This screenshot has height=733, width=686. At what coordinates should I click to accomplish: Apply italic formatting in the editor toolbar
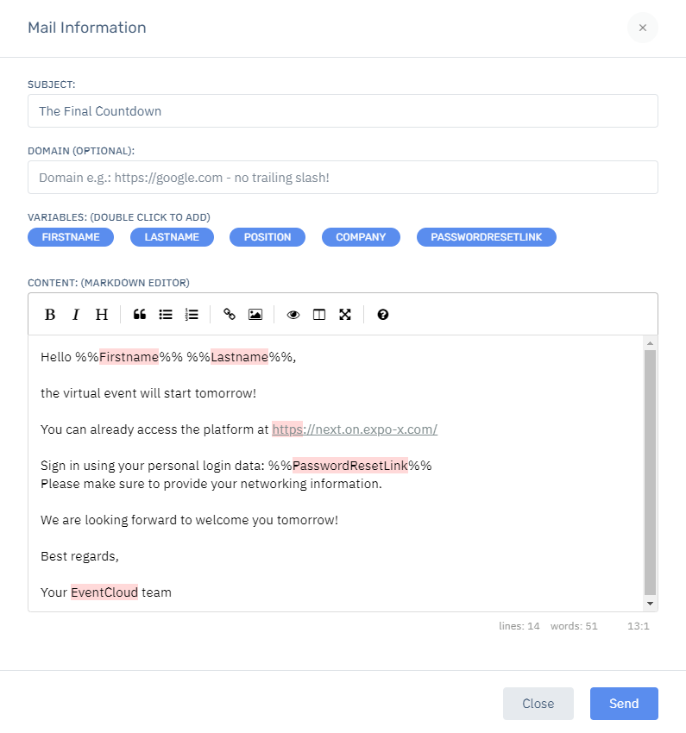[x=76, y=315]
